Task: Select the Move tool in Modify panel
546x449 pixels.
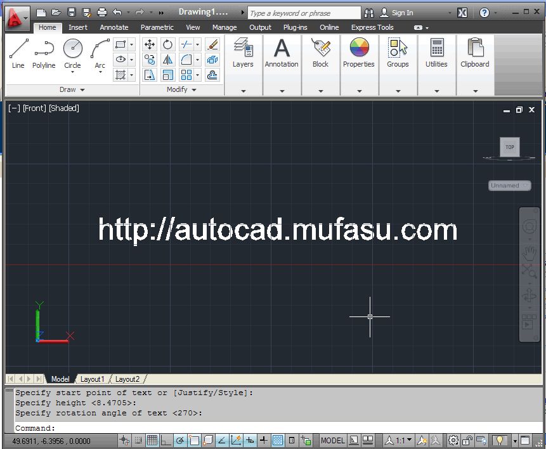Action: (x=150, y=44)
